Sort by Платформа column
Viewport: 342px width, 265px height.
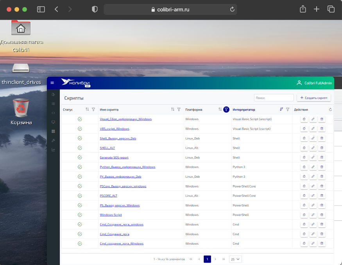click(220, 109)
